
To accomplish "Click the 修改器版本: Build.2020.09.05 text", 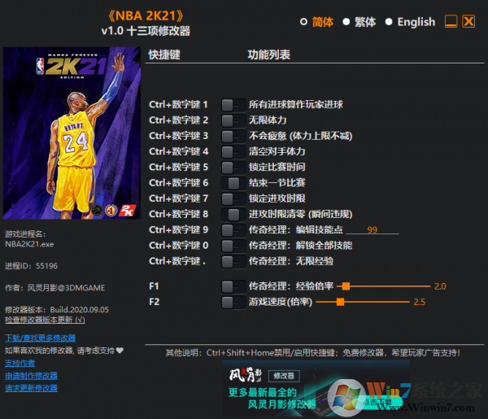I will [57, 310].
